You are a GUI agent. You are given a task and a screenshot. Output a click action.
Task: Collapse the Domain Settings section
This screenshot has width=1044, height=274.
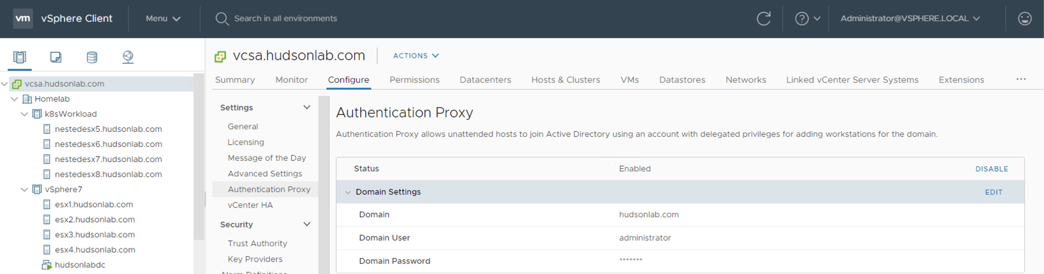pyautogui.click(x=348, y=192)
